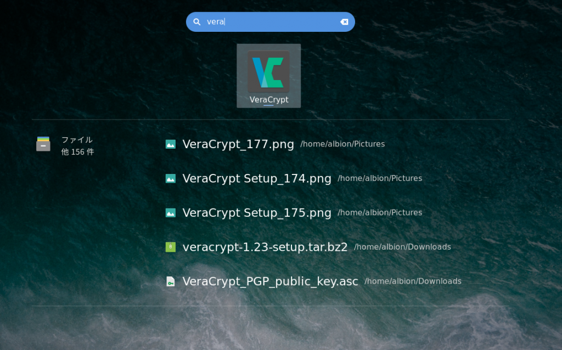
Task: Select the VeraCrypt label under the app icon
Action: (268, 100)
